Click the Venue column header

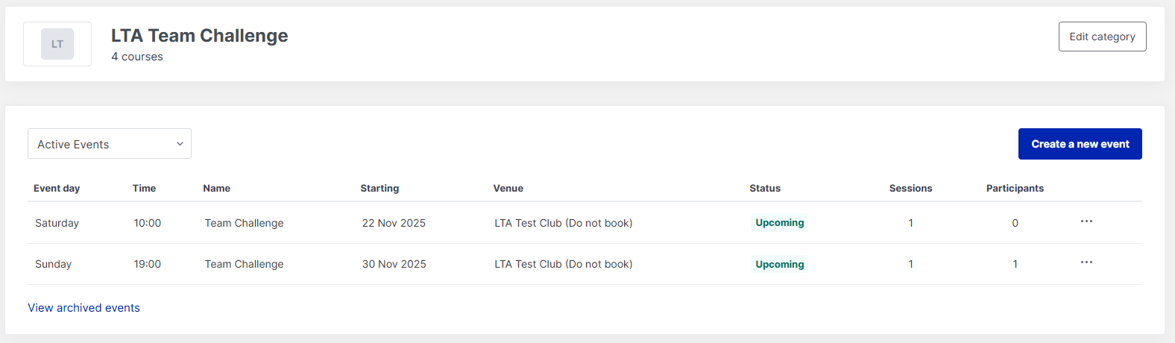click(x=508, y=189)
